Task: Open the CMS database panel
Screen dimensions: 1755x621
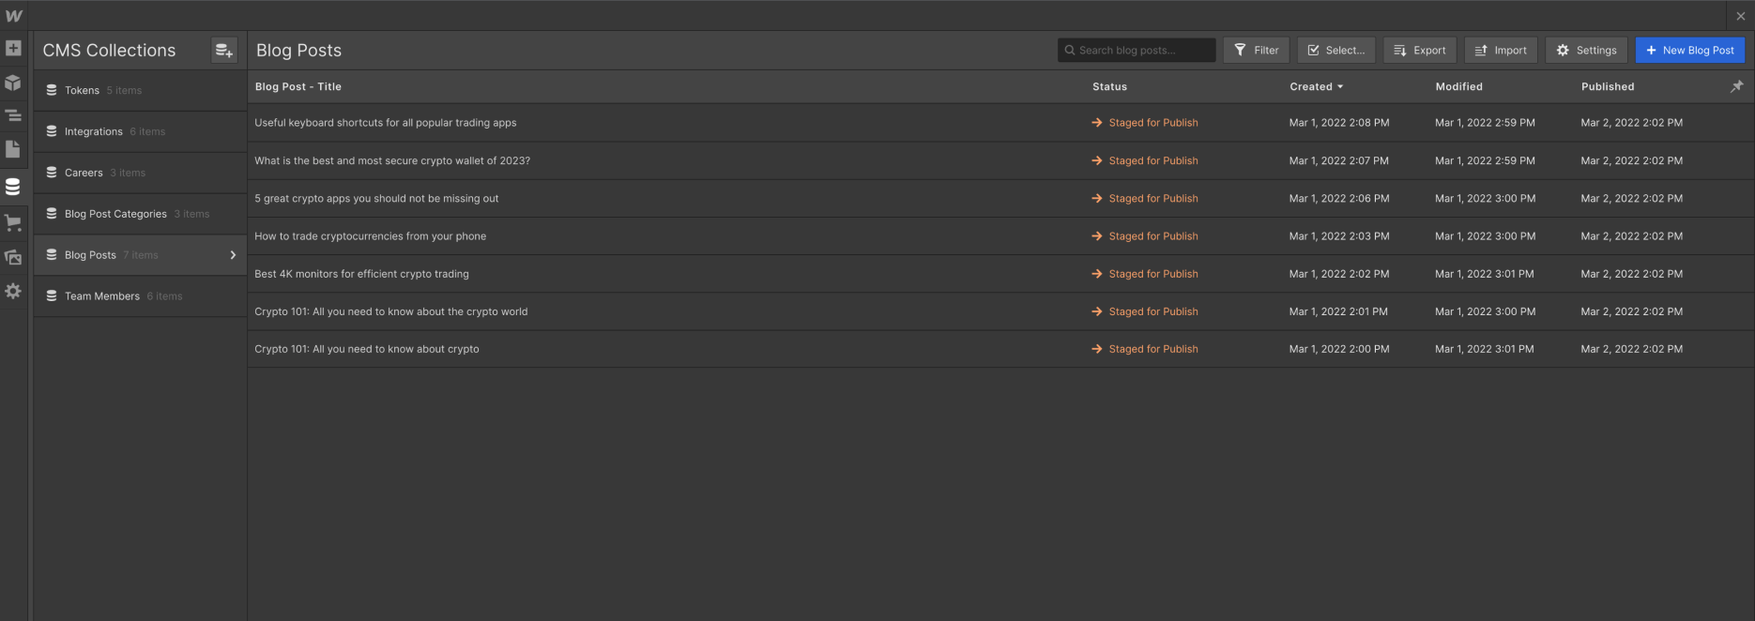Action: 13,187
